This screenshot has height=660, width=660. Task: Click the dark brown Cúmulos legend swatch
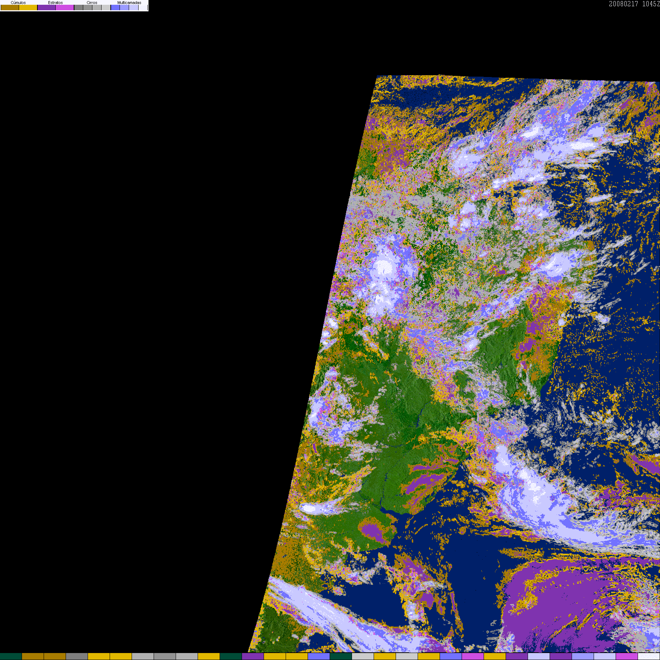(10, 7)
